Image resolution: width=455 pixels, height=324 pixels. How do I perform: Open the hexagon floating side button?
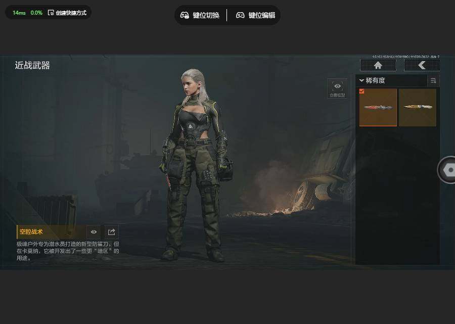click(x=447, y=170)
